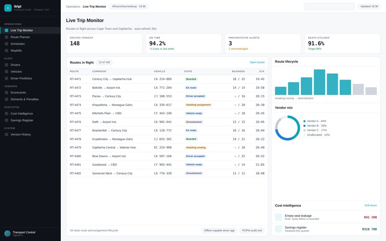The image size is (386, 241).
Task: Click the Vendor A teal legend swatch
Action: pyautogui.click(x=304, y=121)
